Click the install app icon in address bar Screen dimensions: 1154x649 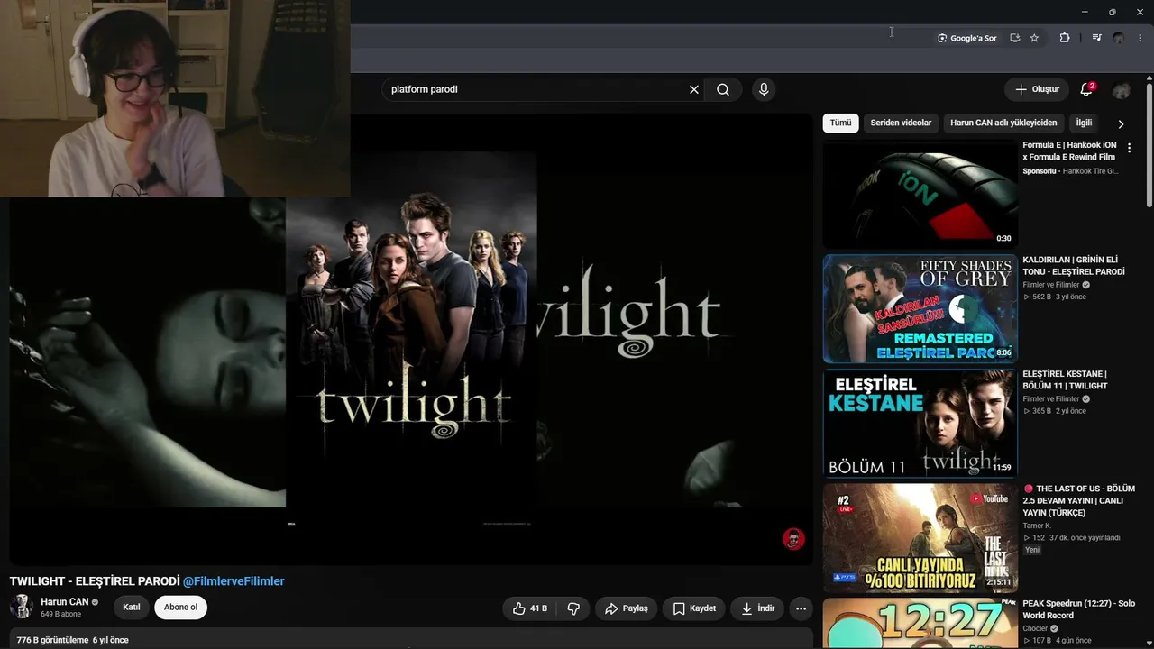pyautogui.click(x=1014, y=38)
